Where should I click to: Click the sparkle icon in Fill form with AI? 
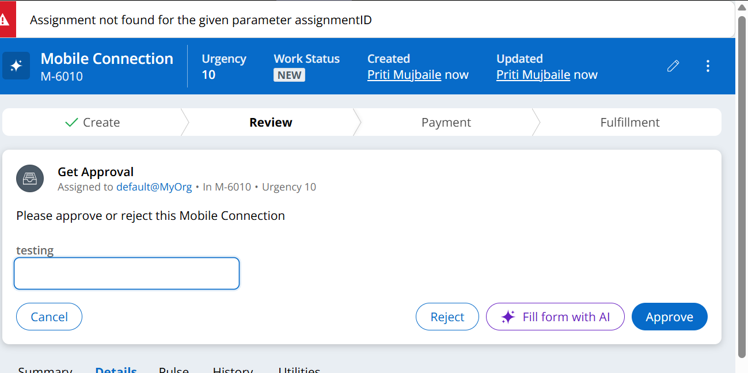point(507,317)
